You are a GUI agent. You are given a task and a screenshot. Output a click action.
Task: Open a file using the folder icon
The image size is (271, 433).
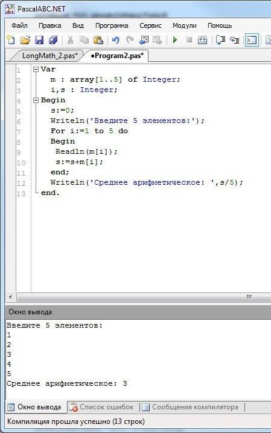tap(25, 40)
